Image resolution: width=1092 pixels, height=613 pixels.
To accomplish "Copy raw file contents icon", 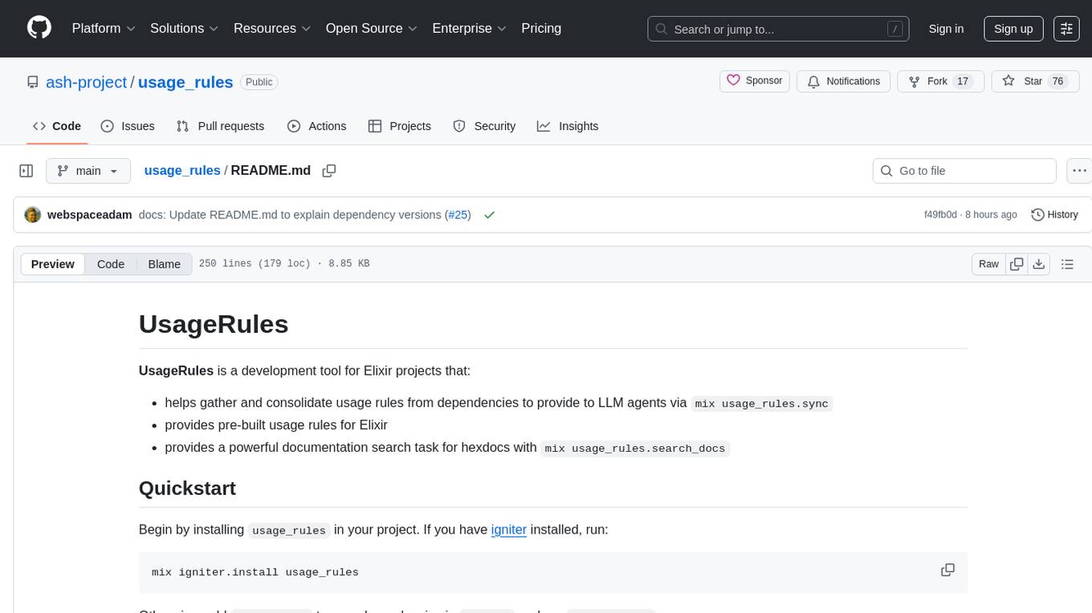I will click(1017, 264).
